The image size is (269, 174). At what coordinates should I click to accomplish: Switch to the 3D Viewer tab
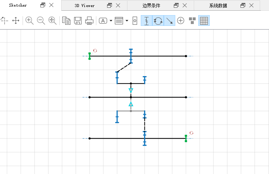pyautogui.click(x=84, y=6)
